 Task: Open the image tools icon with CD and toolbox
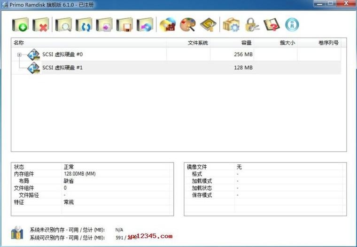pos(168,24)
